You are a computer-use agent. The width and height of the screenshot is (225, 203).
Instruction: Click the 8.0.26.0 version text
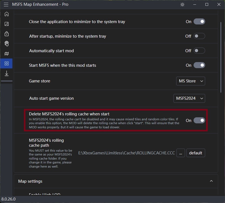(9, 199)
